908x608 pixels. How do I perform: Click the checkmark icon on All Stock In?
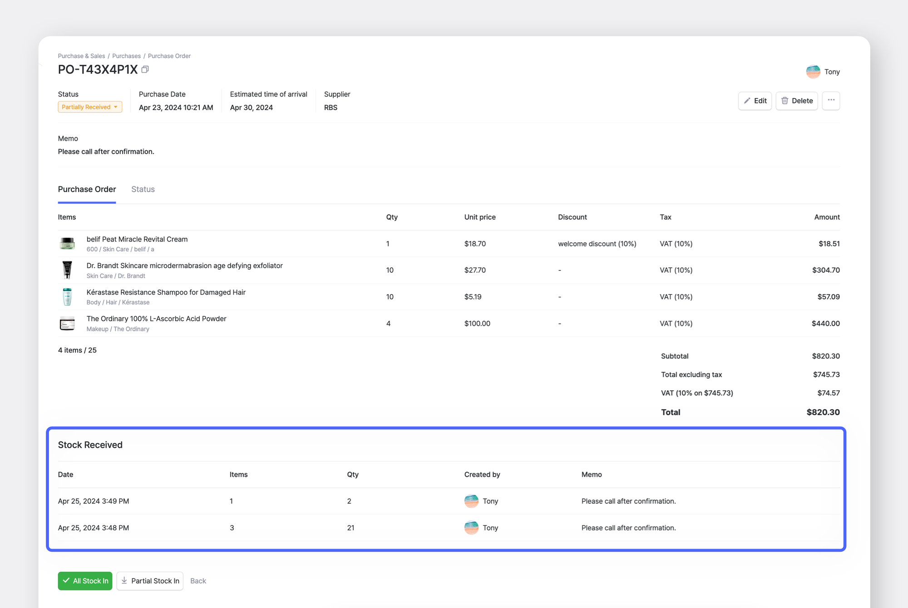click(x=67, y=580)
